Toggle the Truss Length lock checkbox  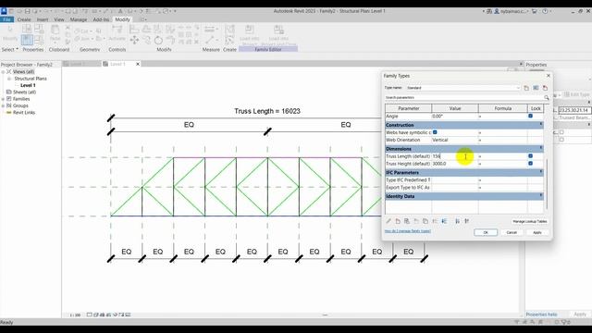(x=530, y=156)
